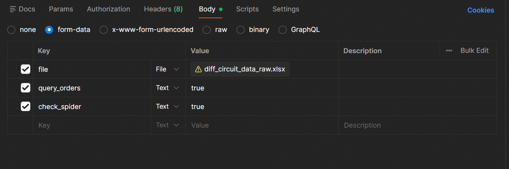This screenshot has height=169, width=509.
Task: Click the empty Key input field
Action: [92, 125]
